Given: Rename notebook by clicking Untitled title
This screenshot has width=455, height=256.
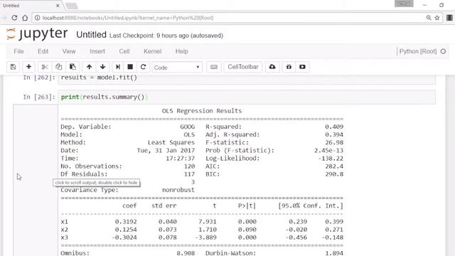Looking at the screenshot, I should coord(91,35).
